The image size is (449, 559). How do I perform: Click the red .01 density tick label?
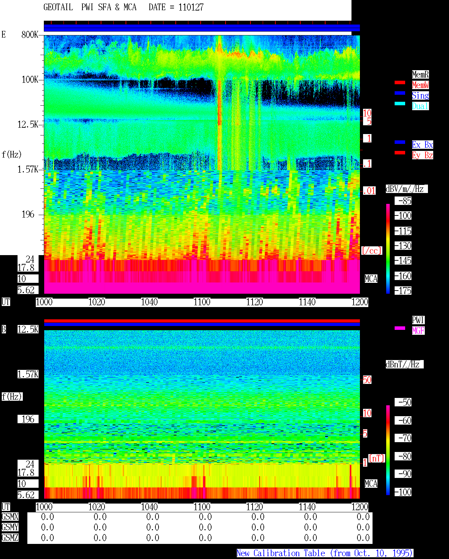tap(369, 191)
